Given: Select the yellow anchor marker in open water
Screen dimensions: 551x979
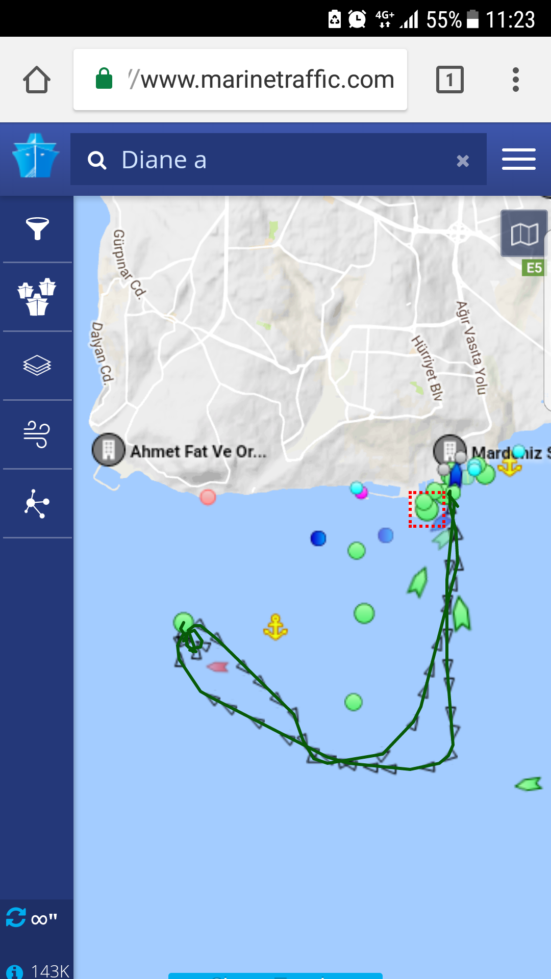Looking at the screenshot, I should click(x=275, y=627).
